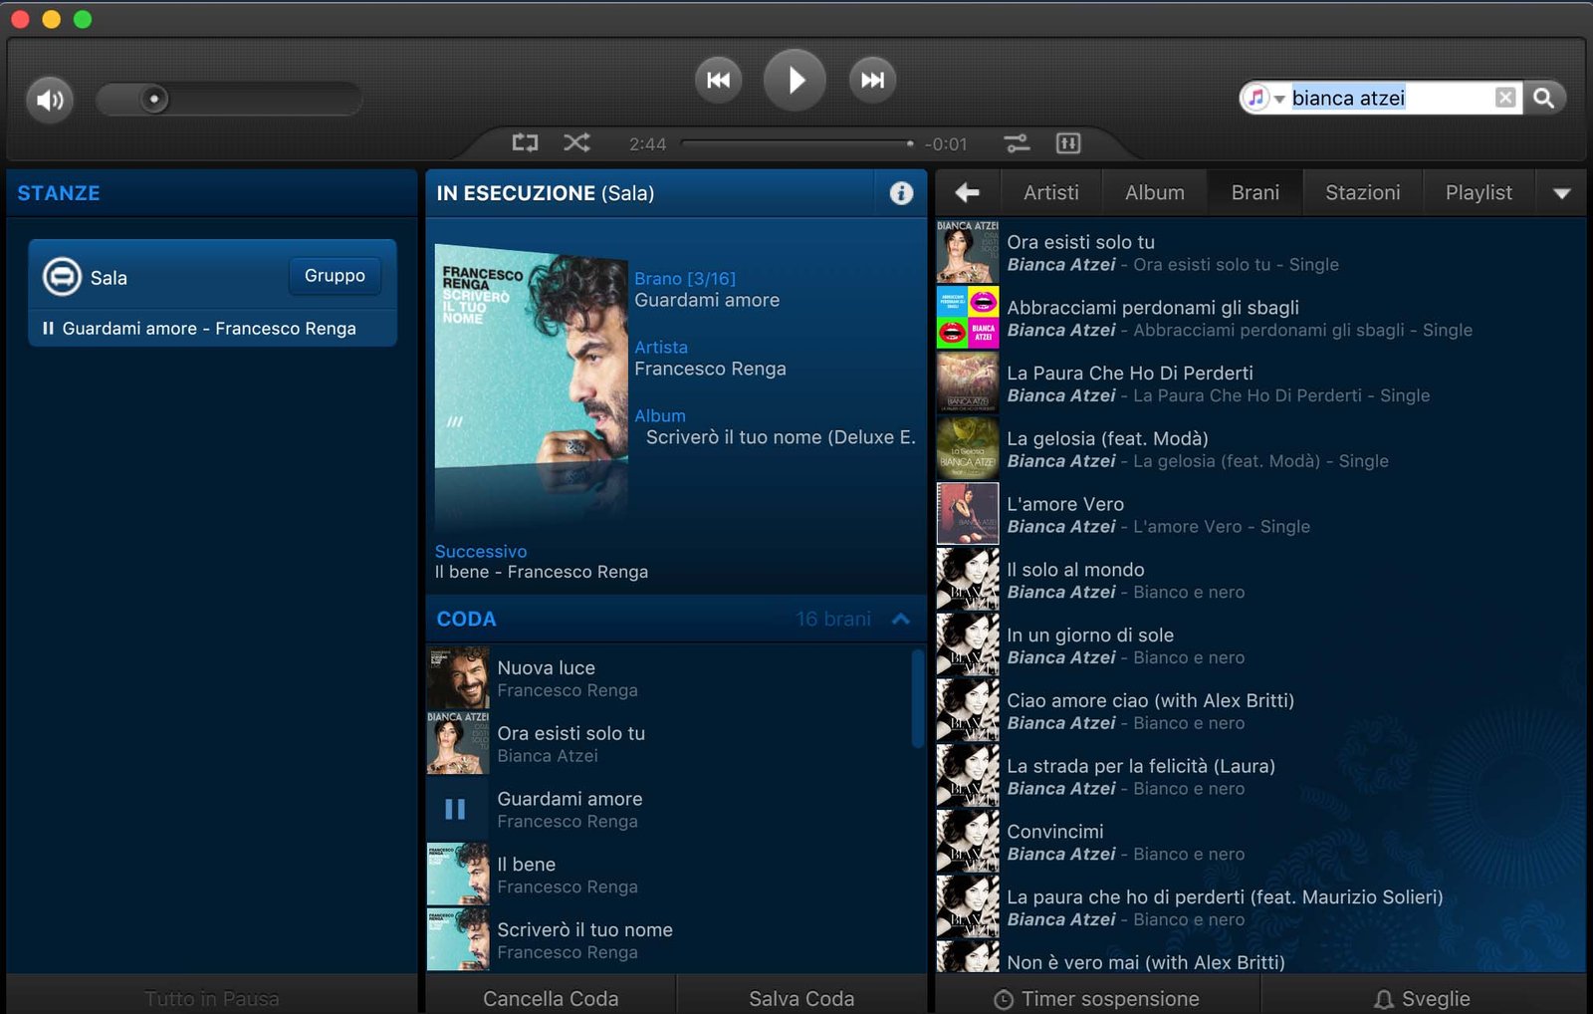Skip to the previous track

click(718, 81)
